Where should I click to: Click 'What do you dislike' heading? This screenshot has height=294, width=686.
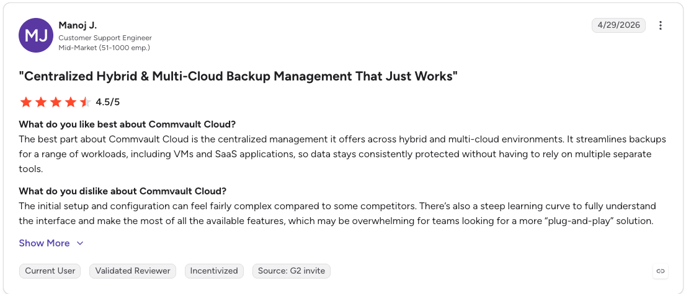(123, 191)
